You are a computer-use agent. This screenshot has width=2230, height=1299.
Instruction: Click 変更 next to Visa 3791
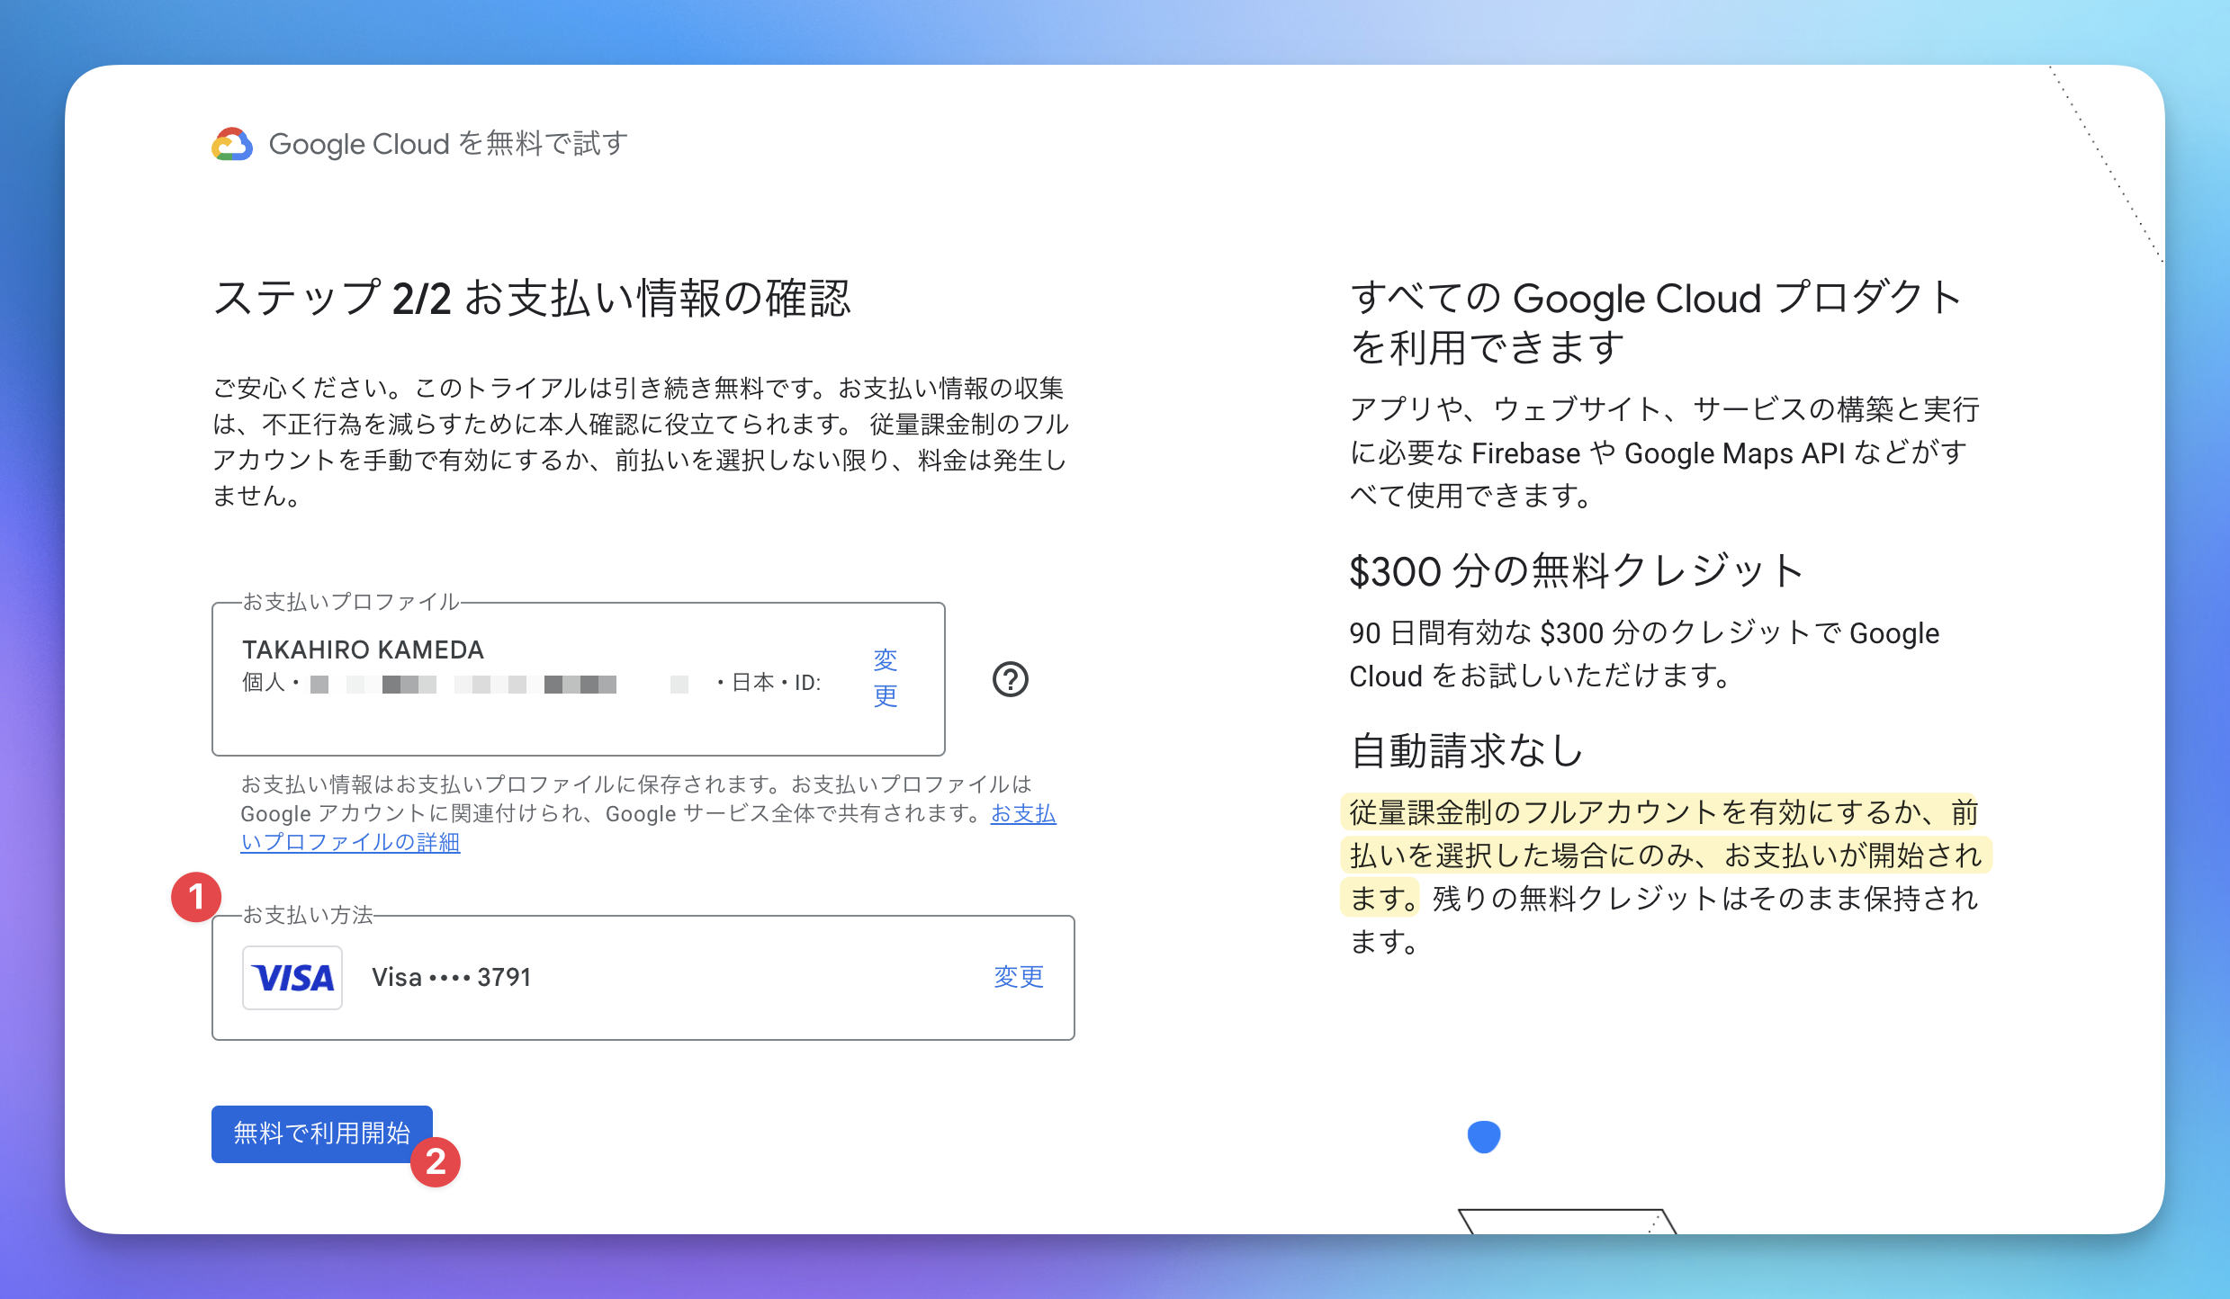point(1018,977)
